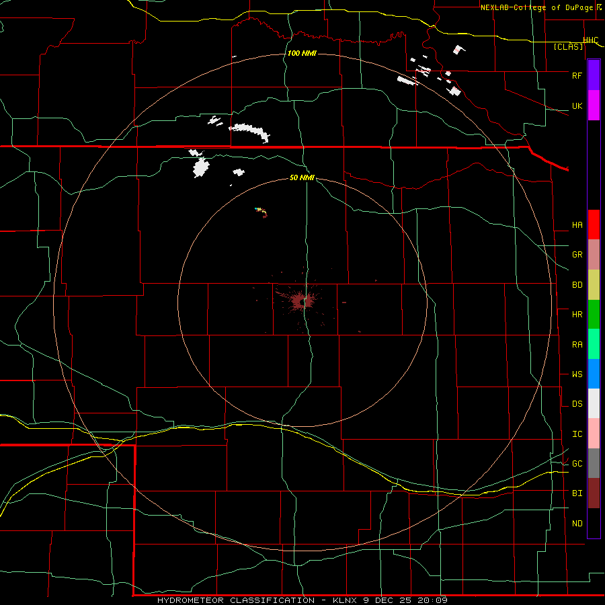Image resolution: width=605 pixels, height=605 pixels.
Task: Click the IC legend label
Action: coord(577,434)
